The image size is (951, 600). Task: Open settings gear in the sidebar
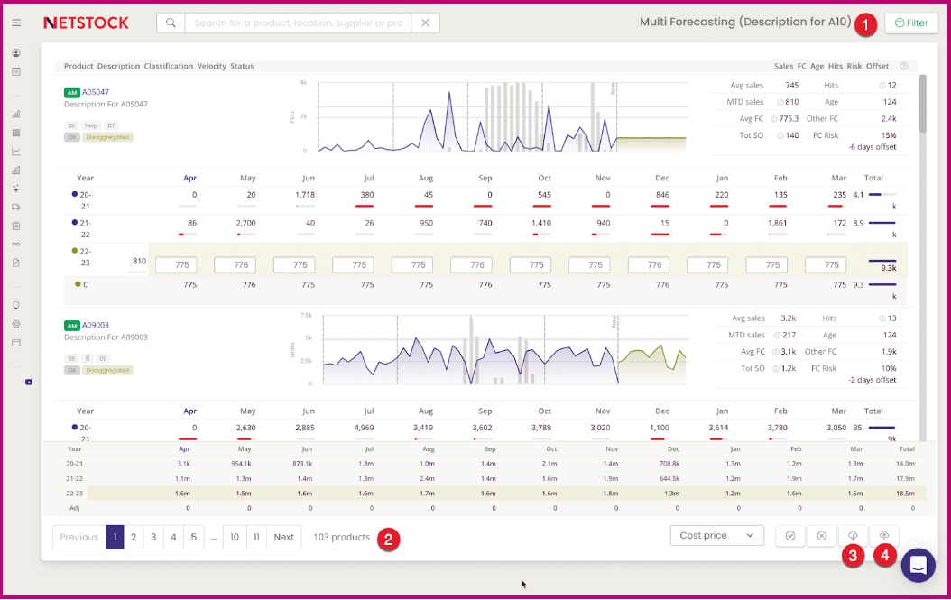16,324
